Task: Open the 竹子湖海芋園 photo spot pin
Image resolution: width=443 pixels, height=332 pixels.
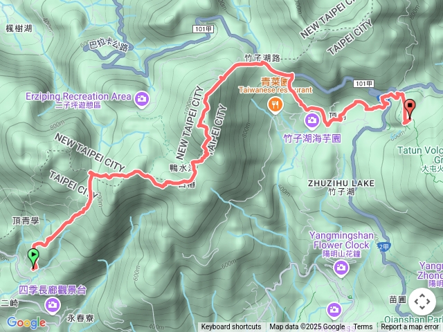Action: click(x=311, y=120)
